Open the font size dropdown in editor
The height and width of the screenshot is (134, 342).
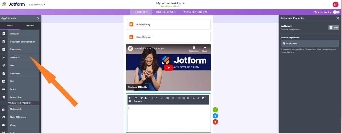click(136, 98)
